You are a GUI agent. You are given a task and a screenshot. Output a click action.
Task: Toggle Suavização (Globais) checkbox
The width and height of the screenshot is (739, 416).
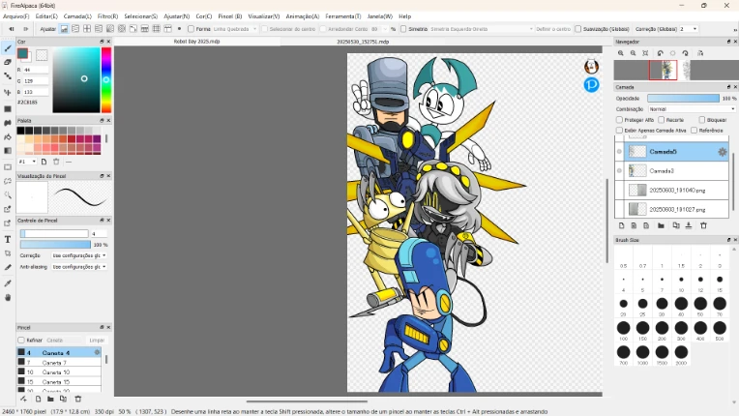[577, 29]
